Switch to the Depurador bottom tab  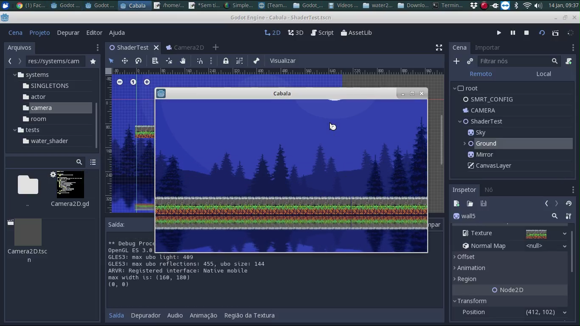pos(146,315)
